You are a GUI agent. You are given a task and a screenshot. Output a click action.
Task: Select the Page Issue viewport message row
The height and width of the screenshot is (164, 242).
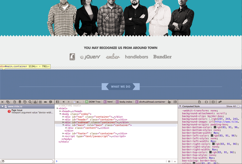[x=27, y=111]
